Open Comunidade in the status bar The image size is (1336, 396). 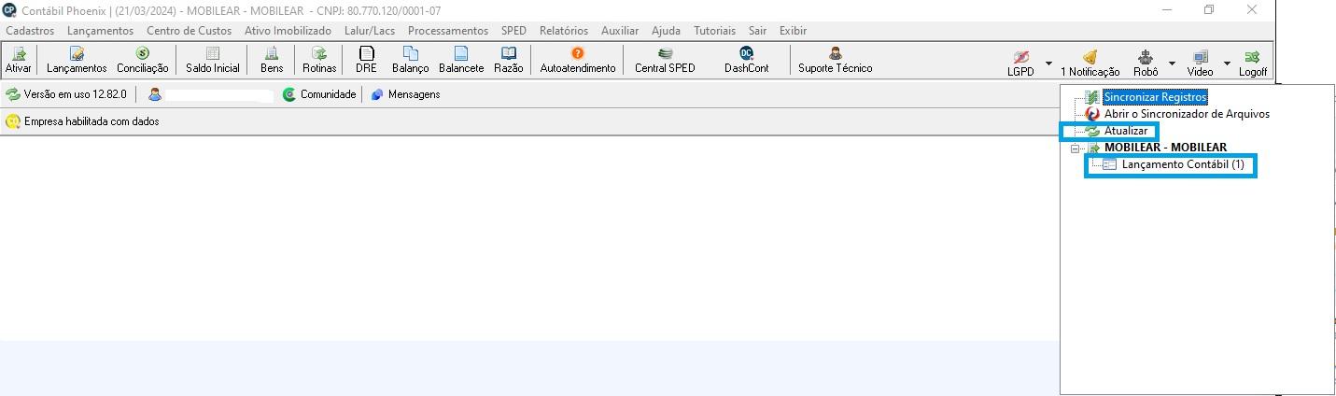click(x=319, y=94)
